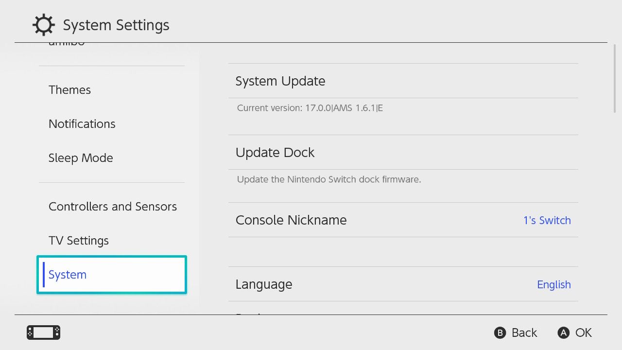Click the OK label in footer
The width and height of the screenshot is (622, 350).
pos(584,332)
